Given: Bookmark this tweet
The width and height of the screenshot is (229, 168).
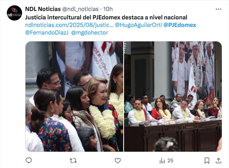Looking at the screenshot, I should pos(207,160).
